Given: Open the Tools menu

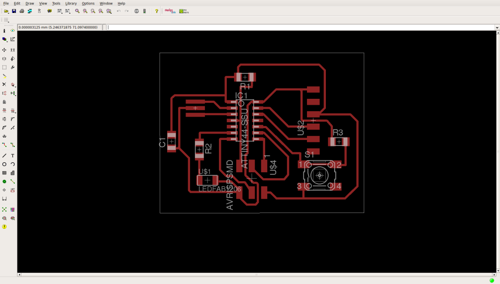Looking at the screenshot, I should (x=56, y=3).
